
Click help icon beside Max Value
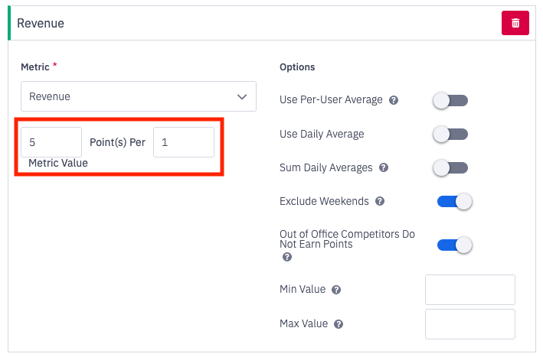tap(339, 324)
